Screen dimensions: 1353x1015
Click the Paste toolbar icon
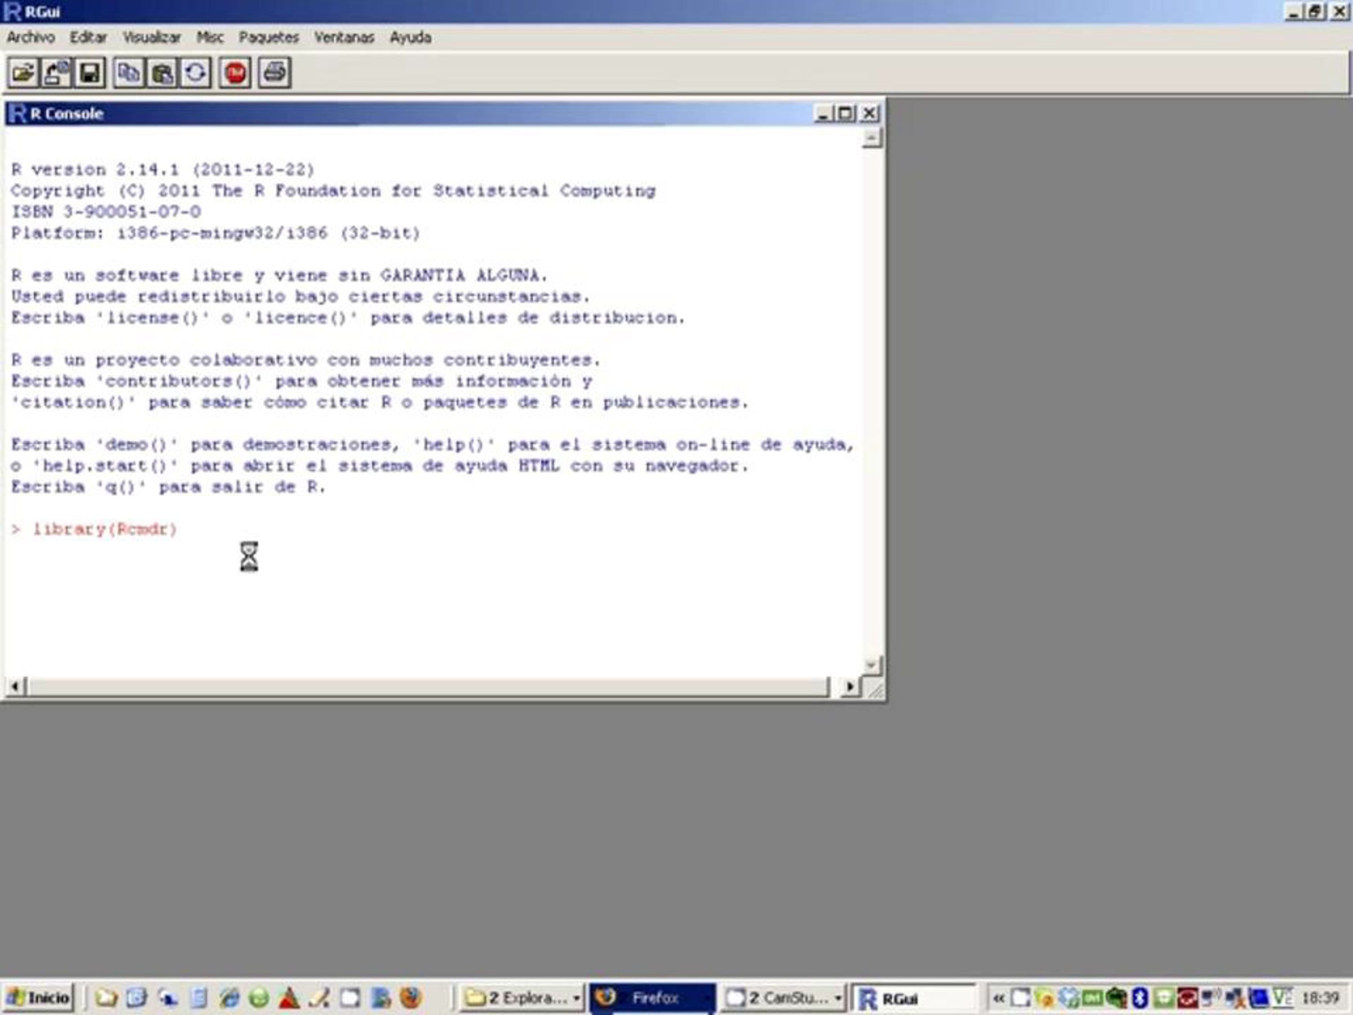pos(162,73)
